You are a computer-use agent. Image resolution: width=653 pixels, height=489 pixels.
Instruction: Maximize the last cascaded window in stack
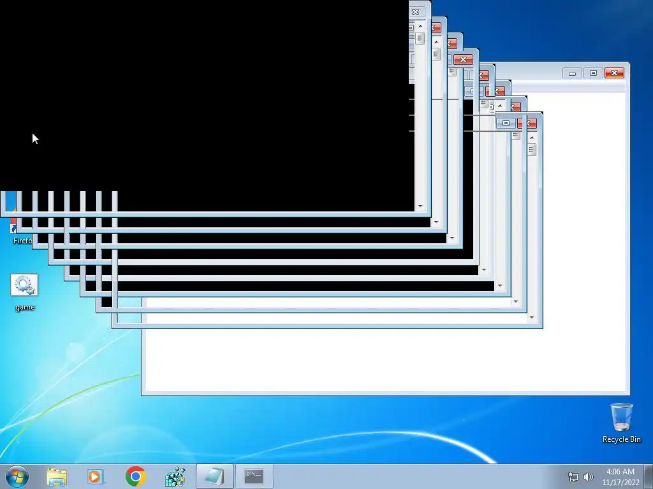click(x=506, y=123)
